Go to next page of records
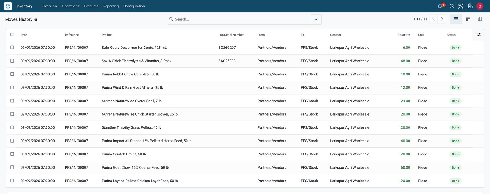The width and height of the screenshot is (490, 194). (x=442, y=19)
